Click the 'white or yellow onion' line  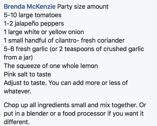[44, 32]
